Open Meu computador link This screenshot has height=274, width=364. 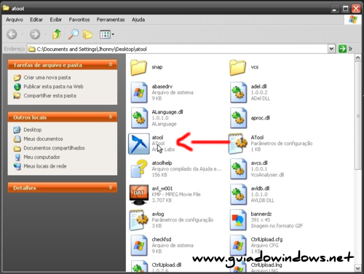click(x=41, y=157)
